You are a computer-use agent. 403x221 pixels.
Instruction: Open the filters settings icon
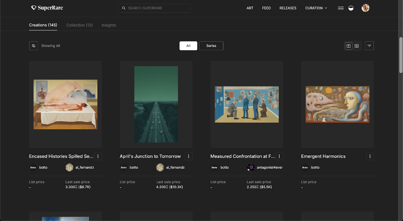[x=33, y=46]
